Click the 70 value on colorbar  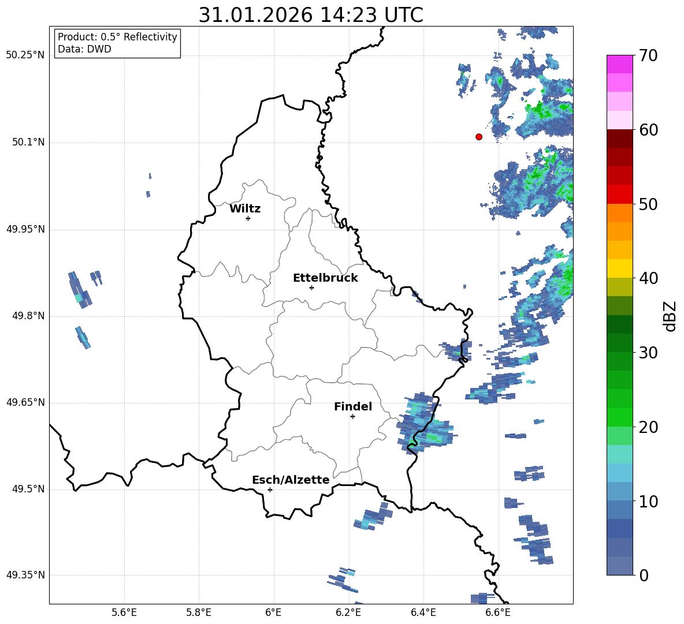[x=648, y=55]
